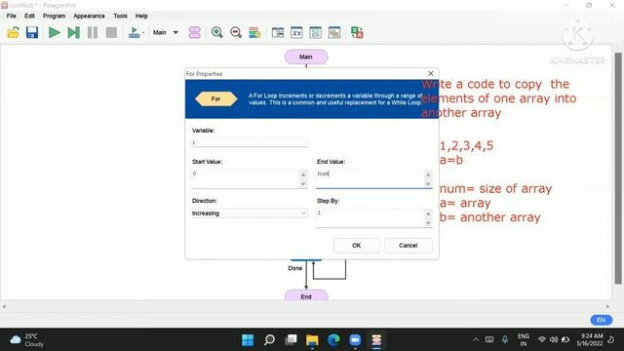Expand the Direction dropdown showing Increasing
The image size is (624, 351).
coord(250,214)
